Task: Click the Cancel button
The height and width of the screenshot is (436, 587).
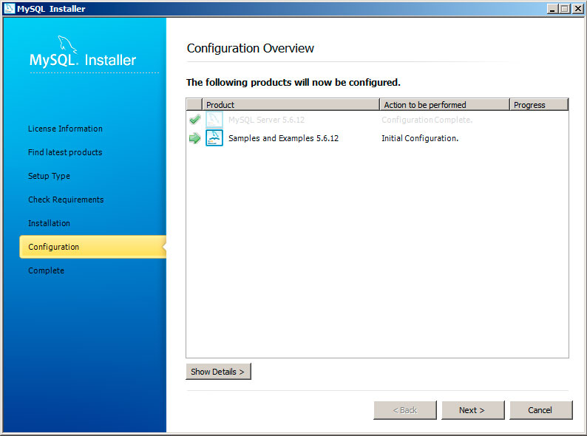Action: (540, 410)
